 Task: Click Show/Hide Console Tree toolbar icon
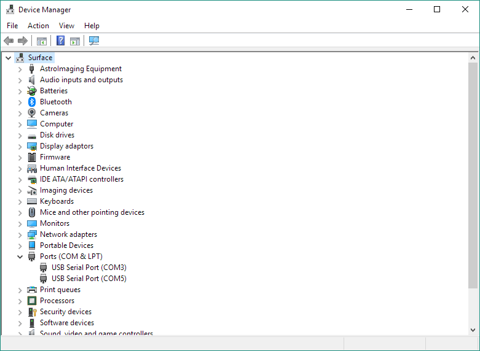[x=42, y=41]
